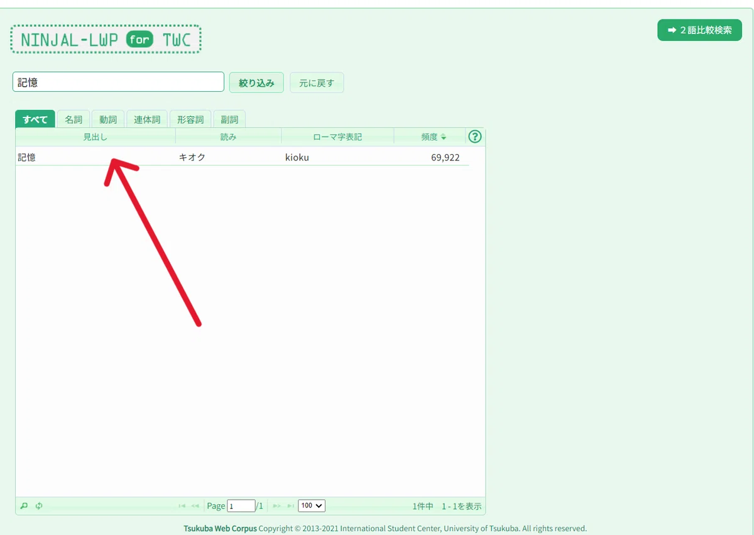This screenshot has width=754, height=535.
Task: Go to next page with pager icon
Action: [x=277, y=506]
